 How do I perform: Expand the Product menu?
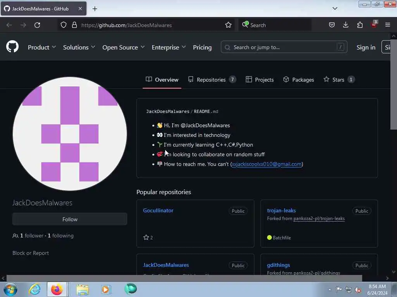click(x=42, y=47)
